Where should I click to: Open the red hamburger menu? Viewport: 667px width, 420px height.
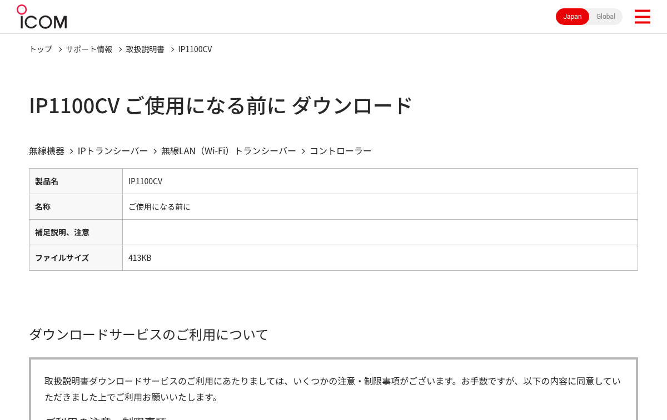coord(642,17)
